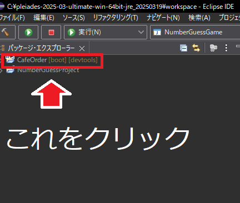
Task: Open the 編集(E) menu
Action: 44,18
